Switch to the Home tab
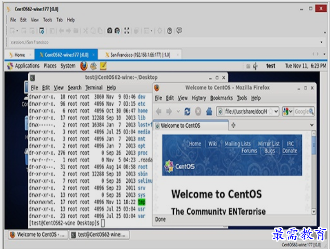Image resolution: width=330 pixels, height=249 pixels. click(x=20, y=55)
